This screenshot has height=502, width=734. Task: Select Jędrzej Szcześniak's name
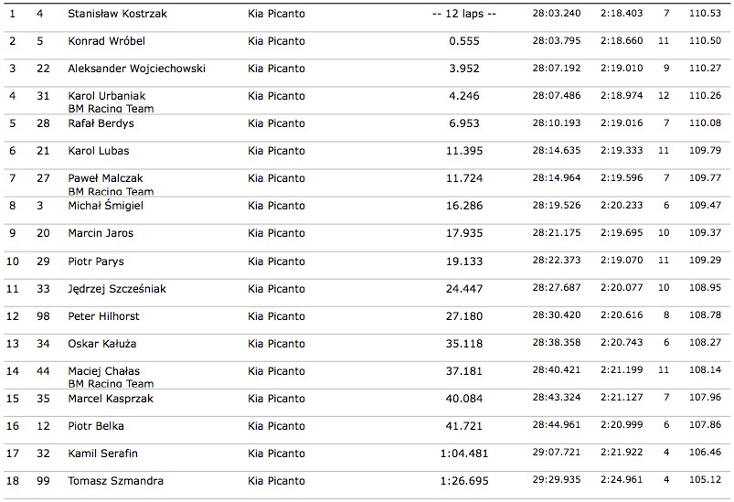(117, 289)
